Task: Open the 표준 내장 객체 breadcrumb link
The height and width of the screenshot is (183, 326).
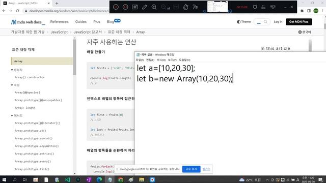Action: pos(119,32)
